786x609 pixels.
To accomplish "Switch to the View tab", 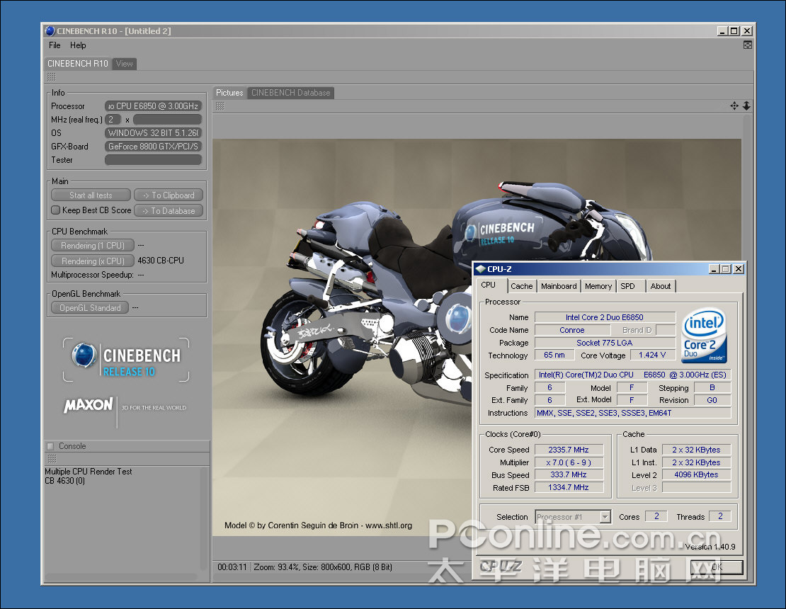I will pos(125,64).
